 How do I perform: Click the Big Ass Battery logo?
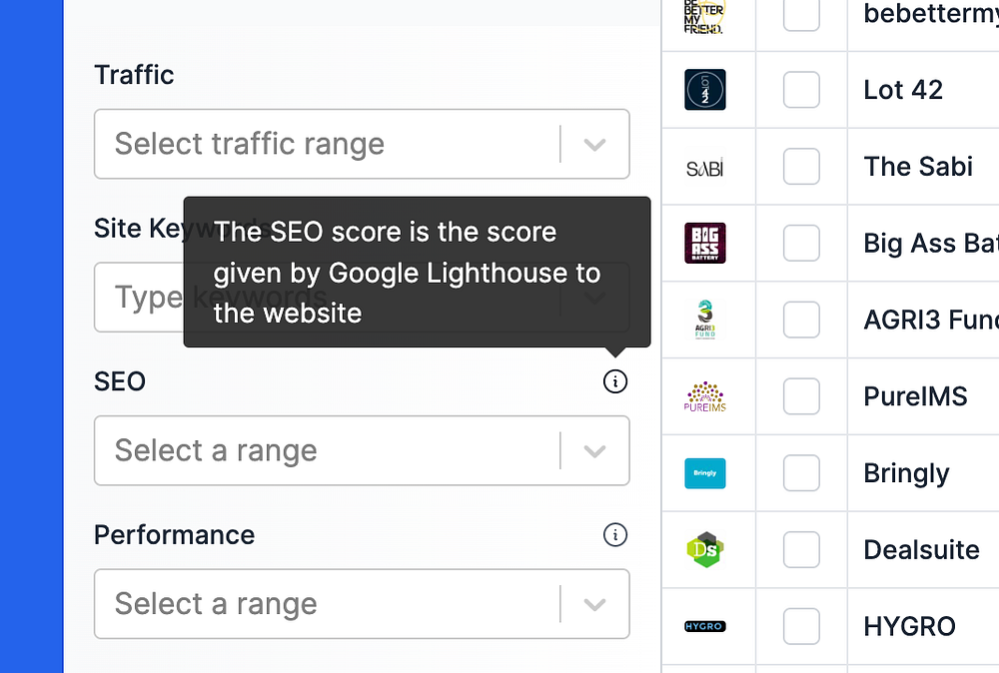(x=704, y=244)
